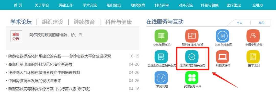
Task: Open the 科技奖评审 laptop icon
Action: pos(223,57)
